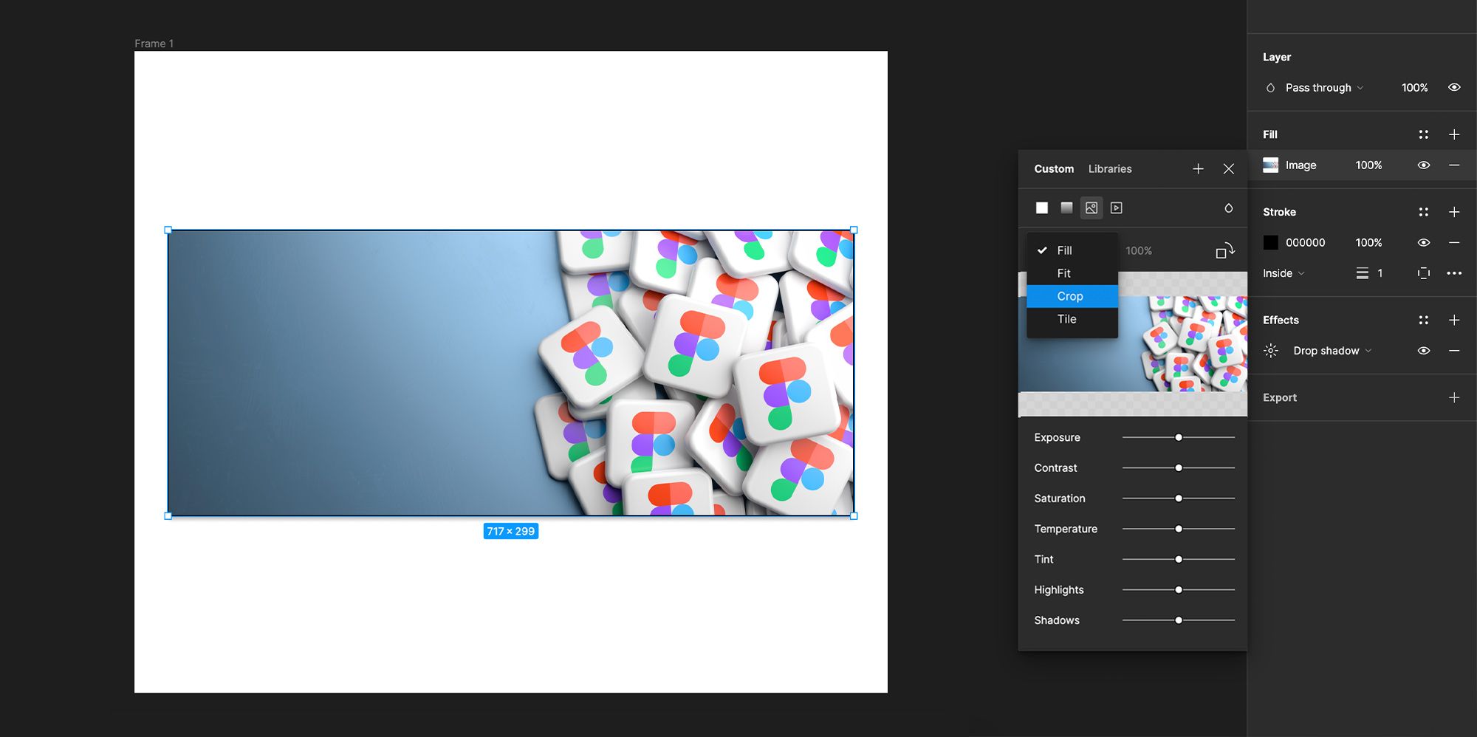
Task: Open the Drop shadow effect type dropdown
Action: pyautogui.click(x=1332, y=351)
